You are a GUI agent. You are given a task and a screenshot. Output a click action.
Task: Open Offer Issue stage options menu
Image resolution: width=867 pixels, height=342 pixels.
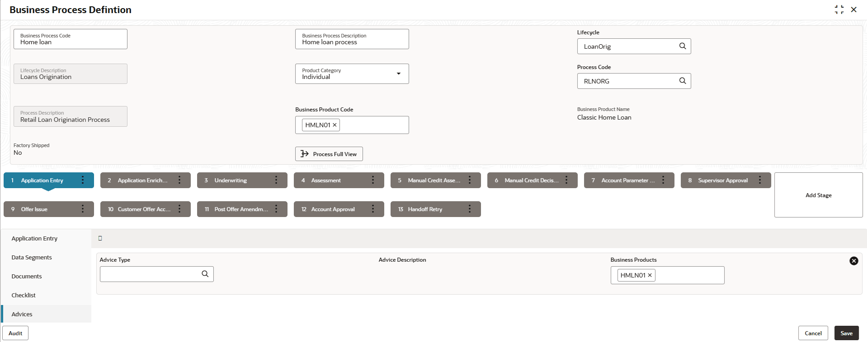83,209
